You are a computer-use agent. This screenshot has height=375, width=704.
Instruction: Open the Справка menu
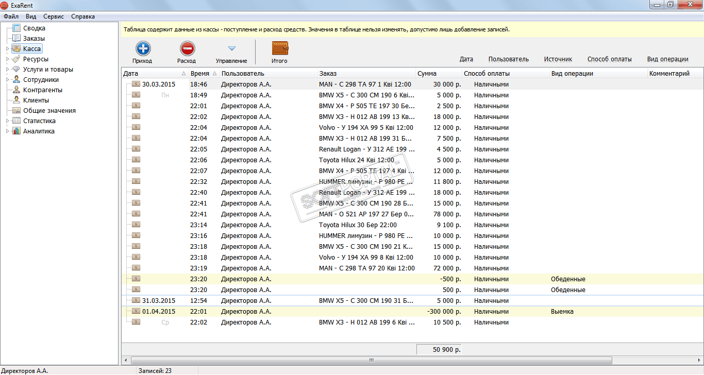click(83, 16)
